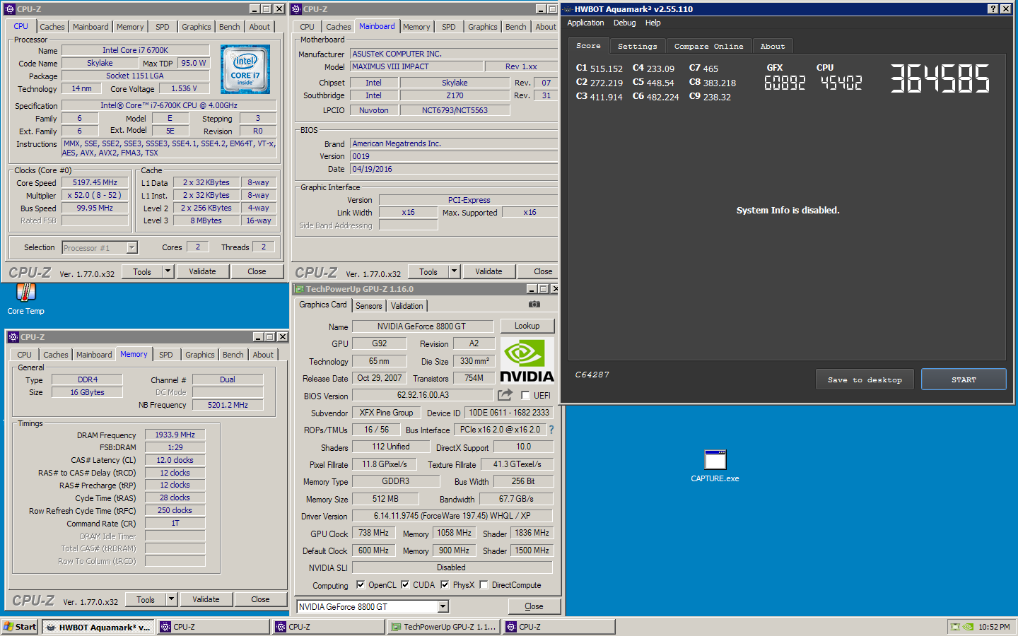Screen dimensions: 1018x636
Task: Uncheck the PhysX computing checkbox
Action: click(x=445, y=585)
